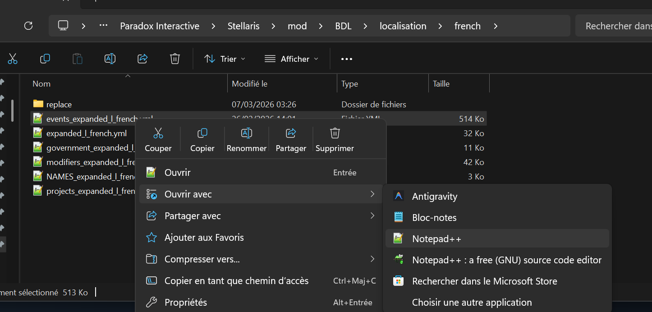Click the toolbar Share icon
The image size is (652, 312).
tap(142, 59)
